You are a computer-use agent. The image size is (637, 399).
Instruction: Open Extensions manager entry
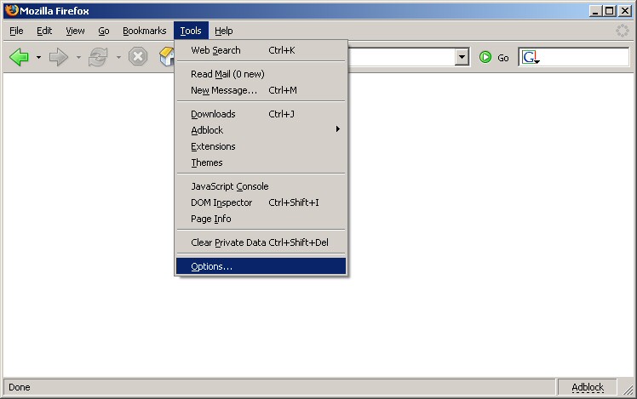tap(261, 146)
